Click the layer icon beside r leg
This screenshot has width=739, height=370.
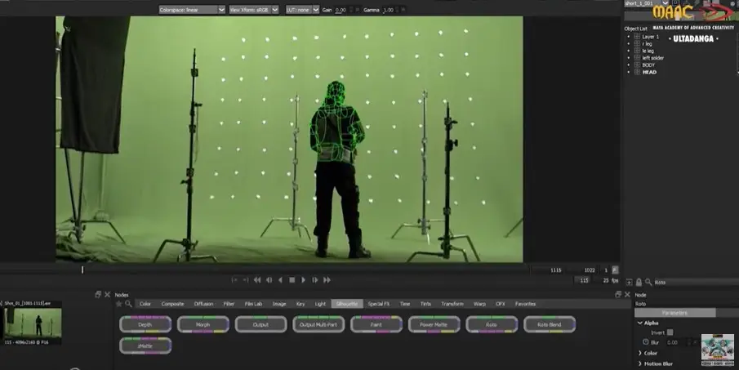coord(637,44)
